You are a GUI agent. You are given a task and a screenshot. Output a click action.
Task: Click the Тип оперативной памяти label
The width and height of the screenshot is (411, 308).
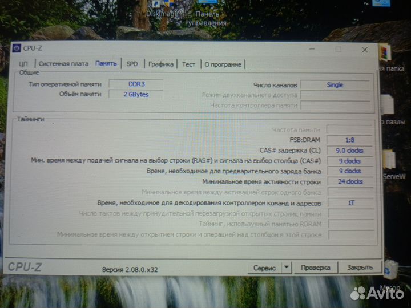65,84
